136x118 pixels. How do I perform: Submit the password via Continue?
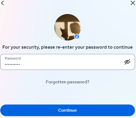[68, 110]
